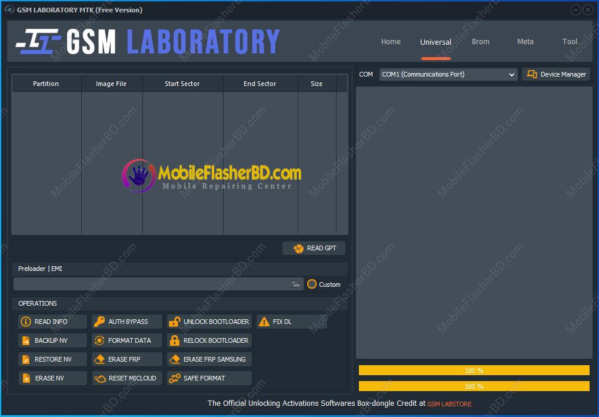Switch to the Home tab
The height and width of the screenshot is (417, 599).
[x=391, y=42]
